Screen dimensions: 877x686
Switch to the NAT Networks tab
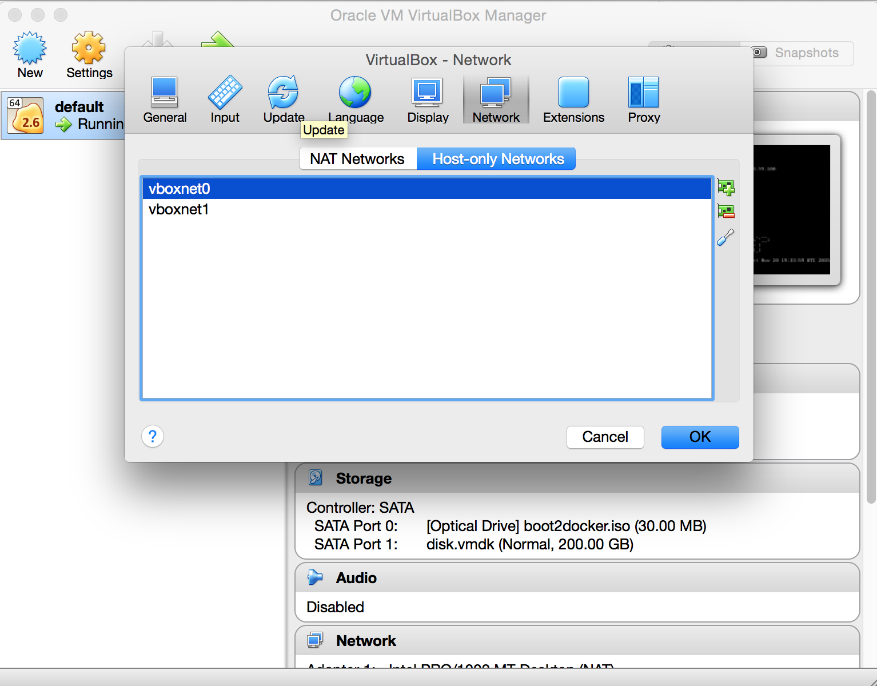coord(357,158)
